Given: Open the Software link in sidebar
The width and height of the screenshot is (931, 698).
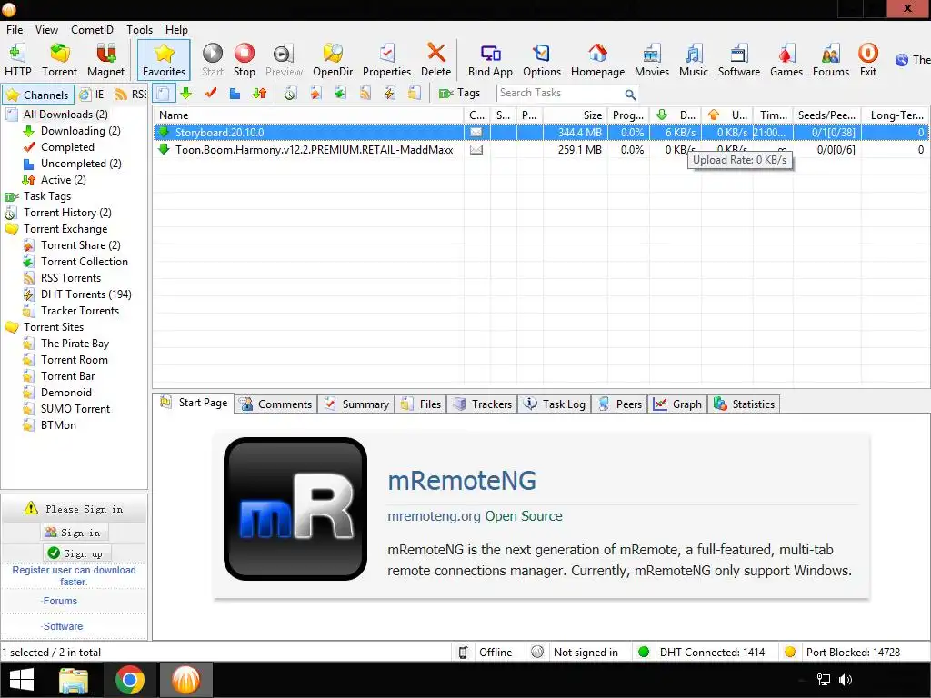Looking at the screenshot, I should pos(63,626).
